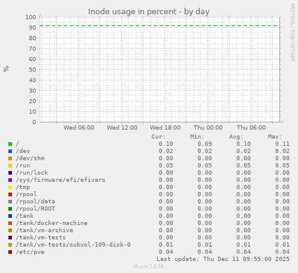298x273 pixels.
Task: Click the dark purple swatch for /tank/vm-tests
Action: click(10, 238)
